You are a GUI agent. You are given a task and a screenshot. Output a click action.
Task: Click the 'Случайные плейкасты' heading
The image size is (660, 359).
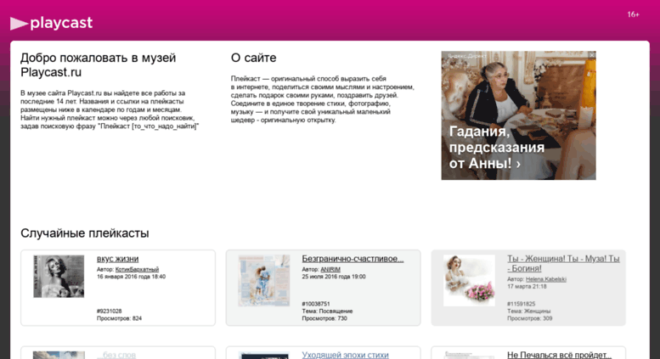coord(85,233)
